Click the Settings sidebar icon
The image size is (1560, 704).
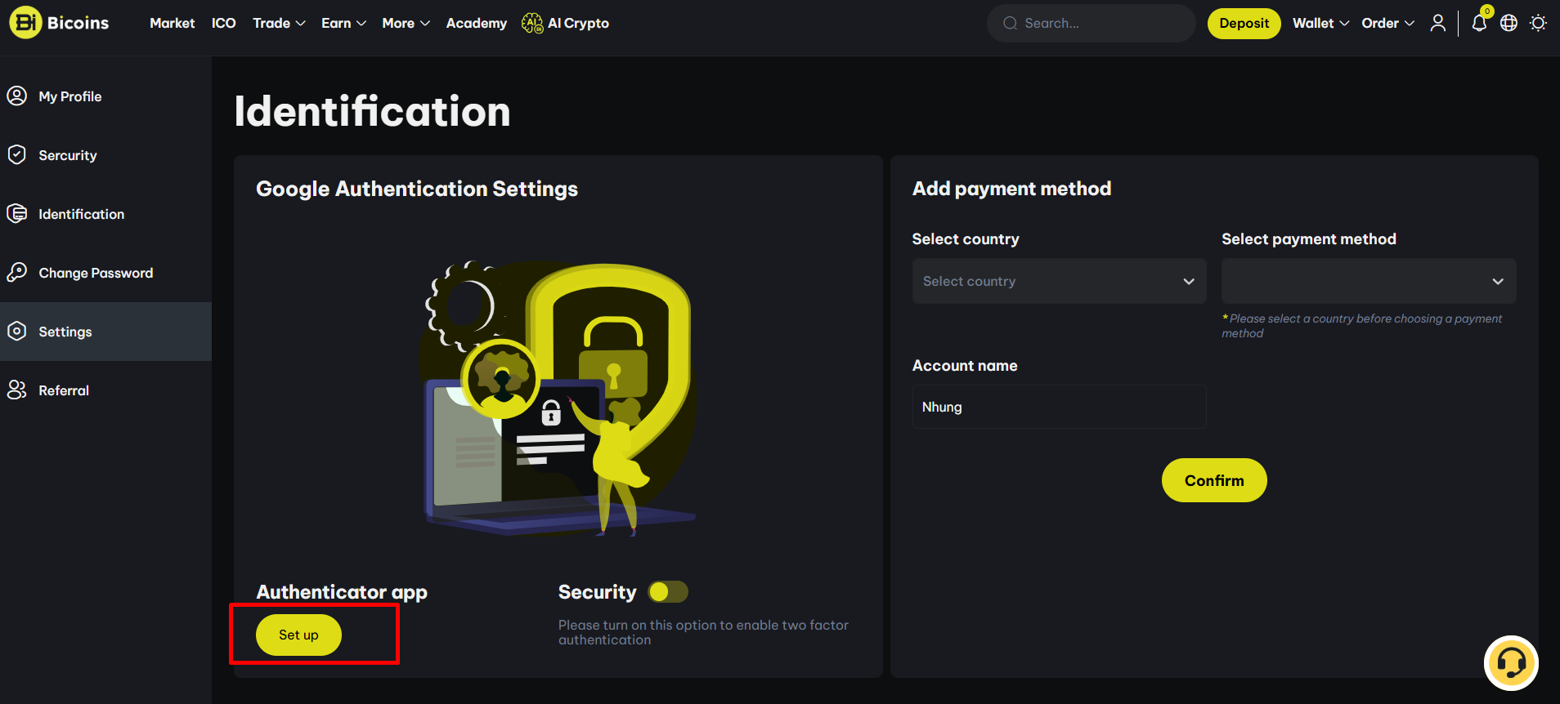[17, 332]
